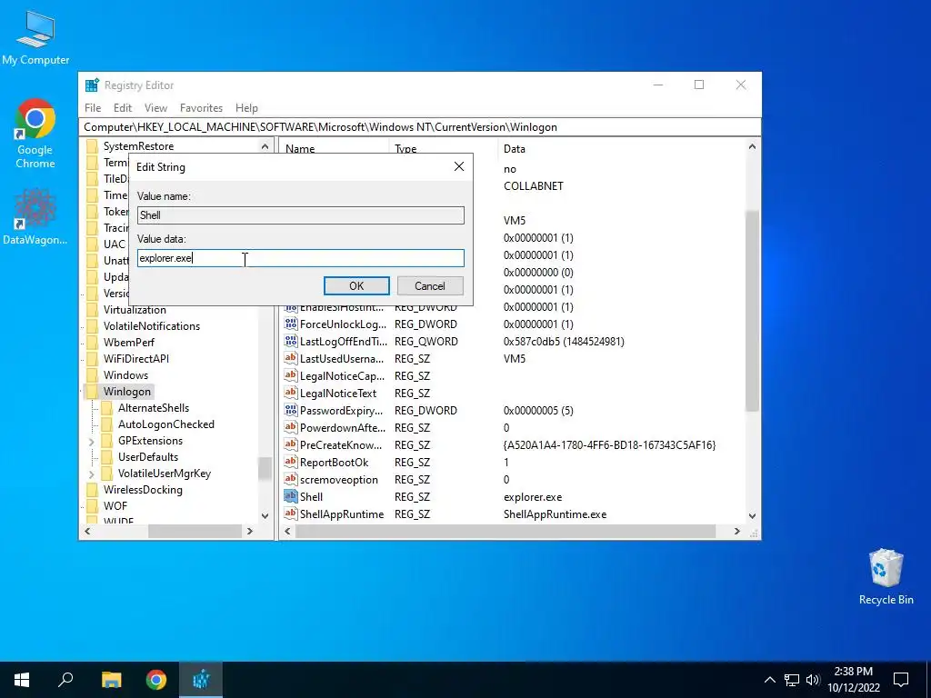The height and width of the screenshot is (698, 931).
Task: Select the Virtualization key
Action: pos(135,310)
